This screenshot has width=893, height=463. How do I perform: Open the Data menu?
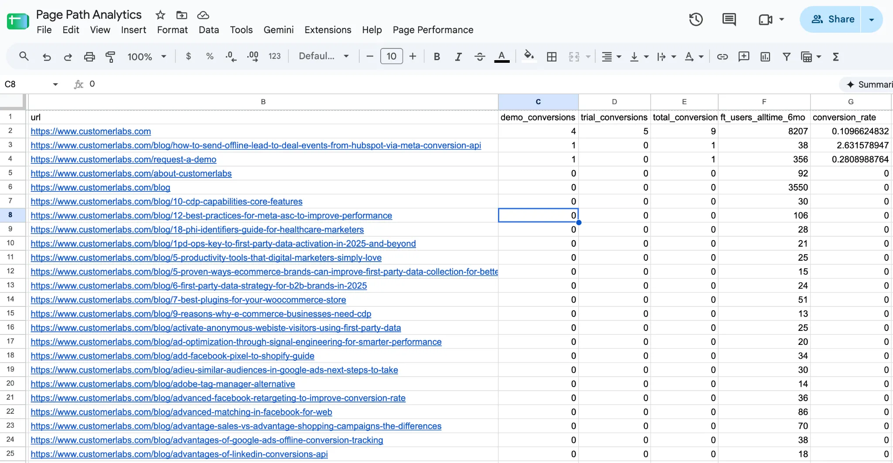[209, 30]
